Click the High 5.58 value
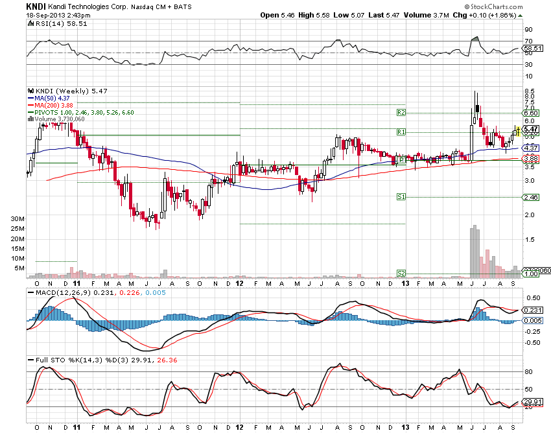 (x=314, y=15)
